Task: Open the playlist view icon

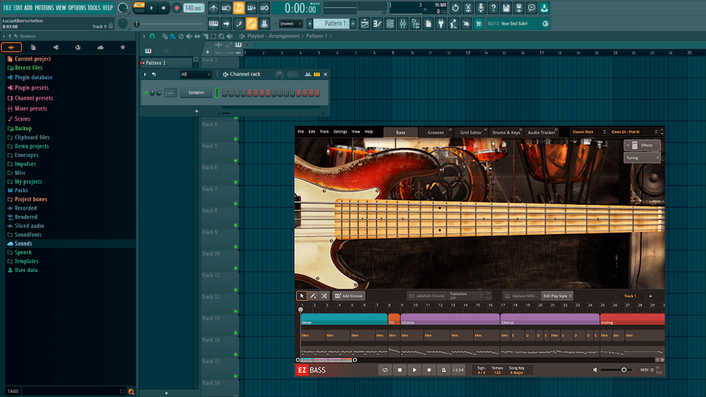Action: tap(365, 23)
